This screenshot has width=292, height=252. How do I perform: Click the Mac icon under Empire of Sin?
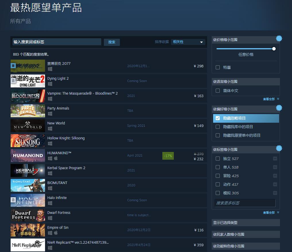click(x=56, y=233)
